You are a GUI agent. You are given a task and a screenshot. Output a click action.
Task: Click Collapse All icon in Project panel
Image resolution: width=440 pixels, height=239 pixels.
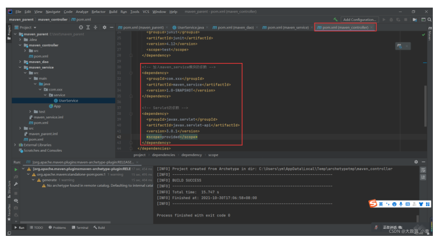[x=95, y=27]
